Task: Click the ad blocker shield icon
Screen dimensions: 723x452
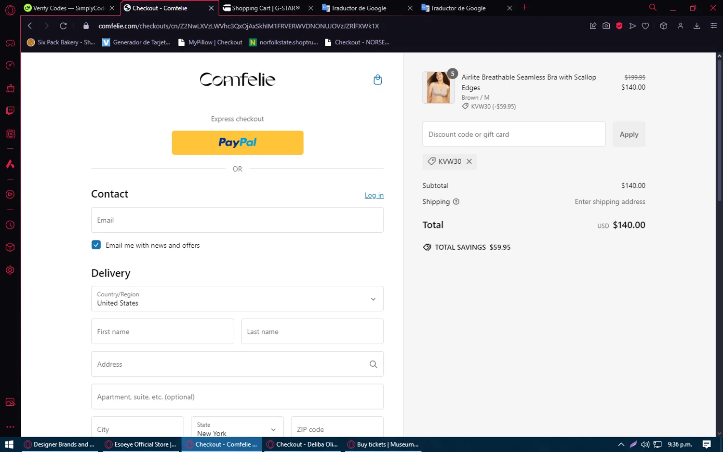Action: pos(619,26)
